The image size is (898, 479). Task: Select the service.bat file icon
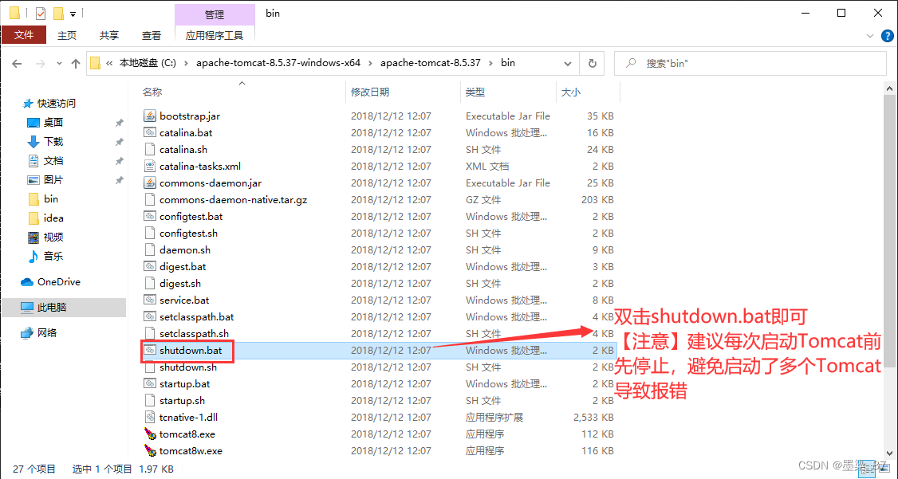coord(149,300)
